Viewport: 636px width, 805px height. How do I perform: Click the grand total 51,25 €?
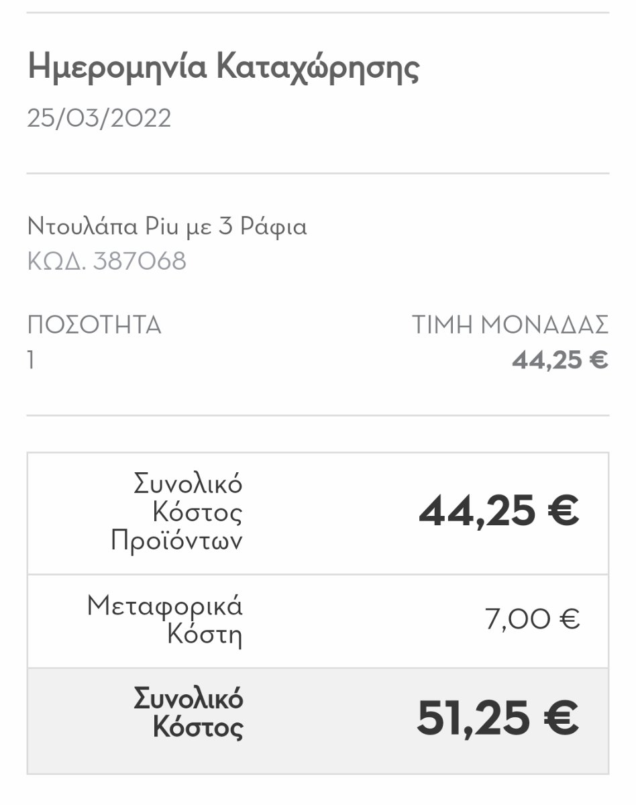coord(498,718)
